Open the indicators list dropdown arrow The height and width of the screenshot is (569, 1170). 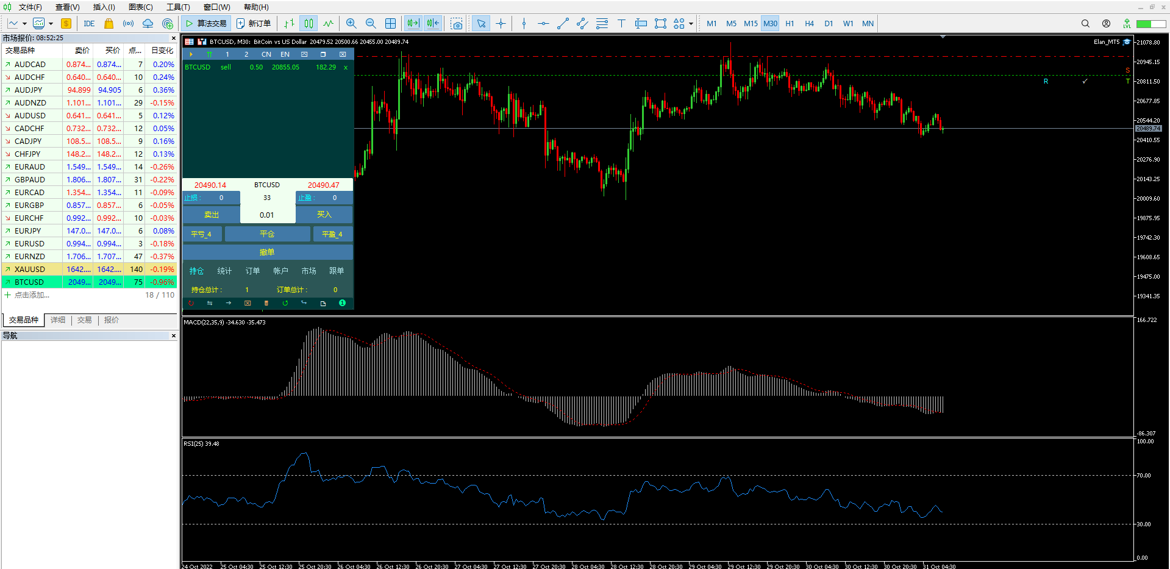[x=51, y=24]
